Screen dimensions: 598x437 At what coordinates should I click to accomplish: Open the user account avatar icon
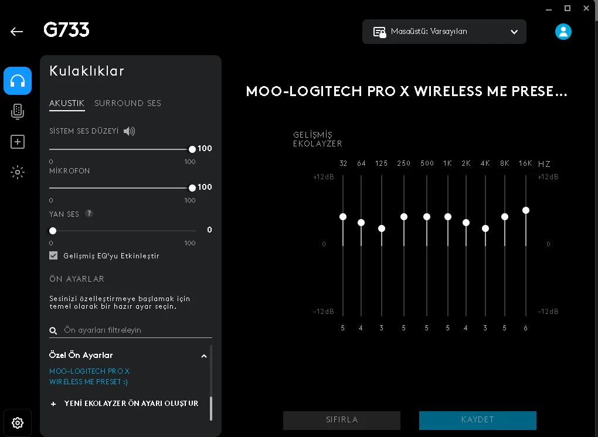pyautogui.click(x=563, y=32)
